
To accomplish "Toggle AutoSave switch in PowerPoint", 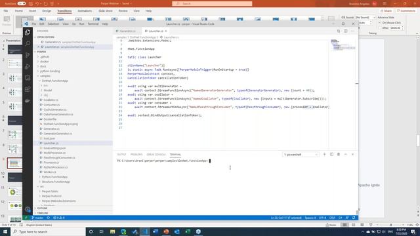I will point(22,3).
